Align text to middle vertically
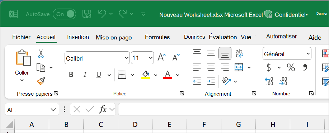 [211, 53]
